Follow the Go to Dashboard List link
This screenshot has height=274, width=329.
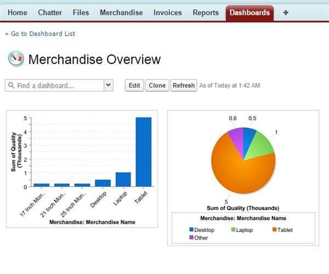[40, 33]
